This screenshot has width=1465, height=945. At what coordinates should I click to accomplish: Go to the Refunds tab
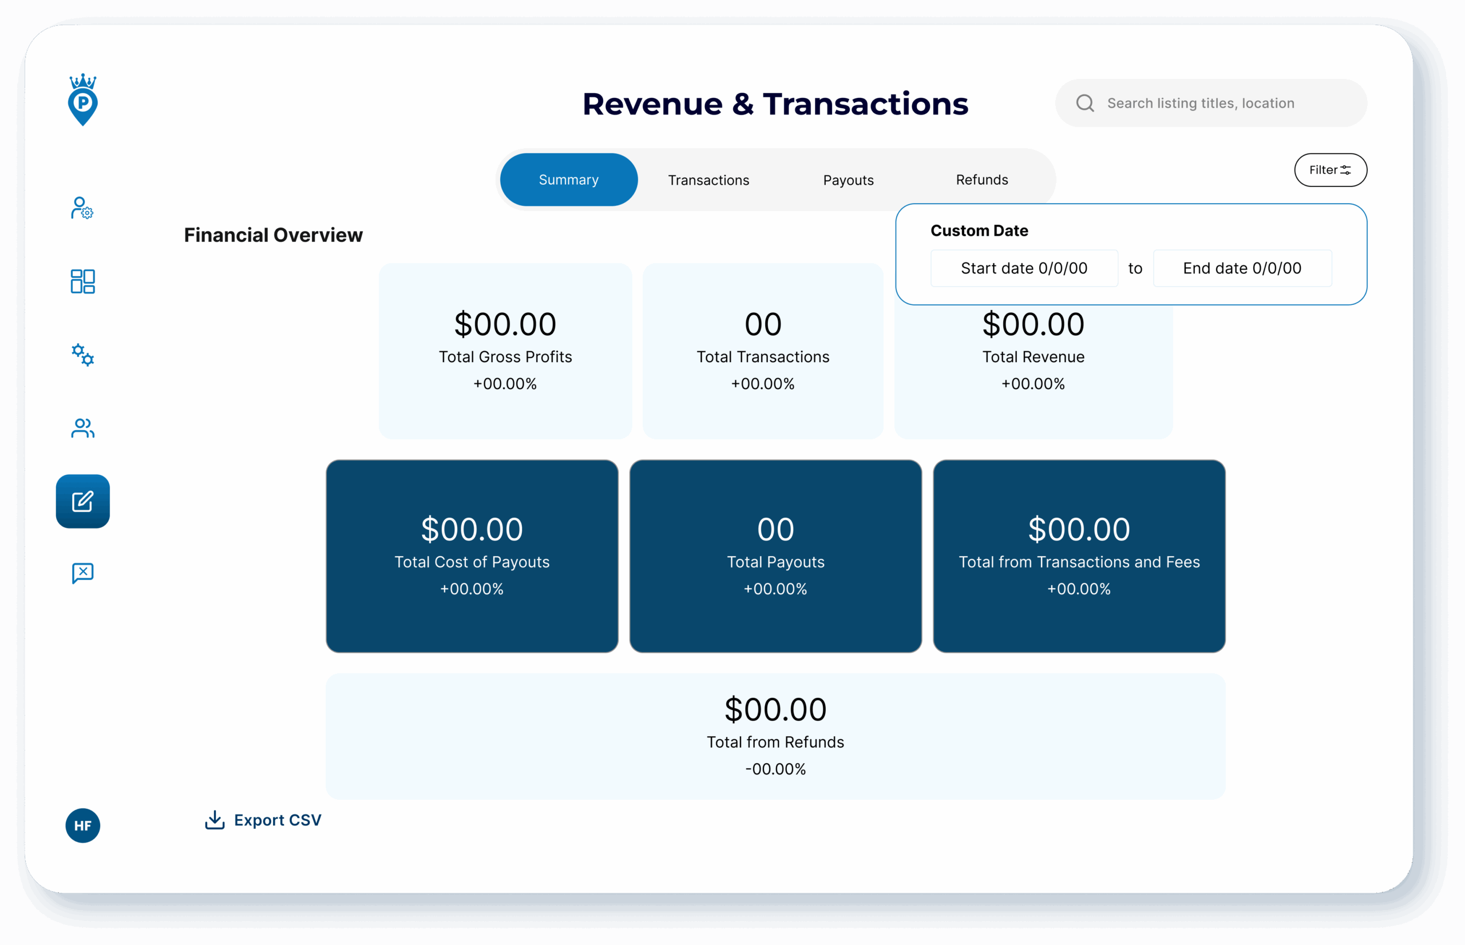tap(981, 180)
